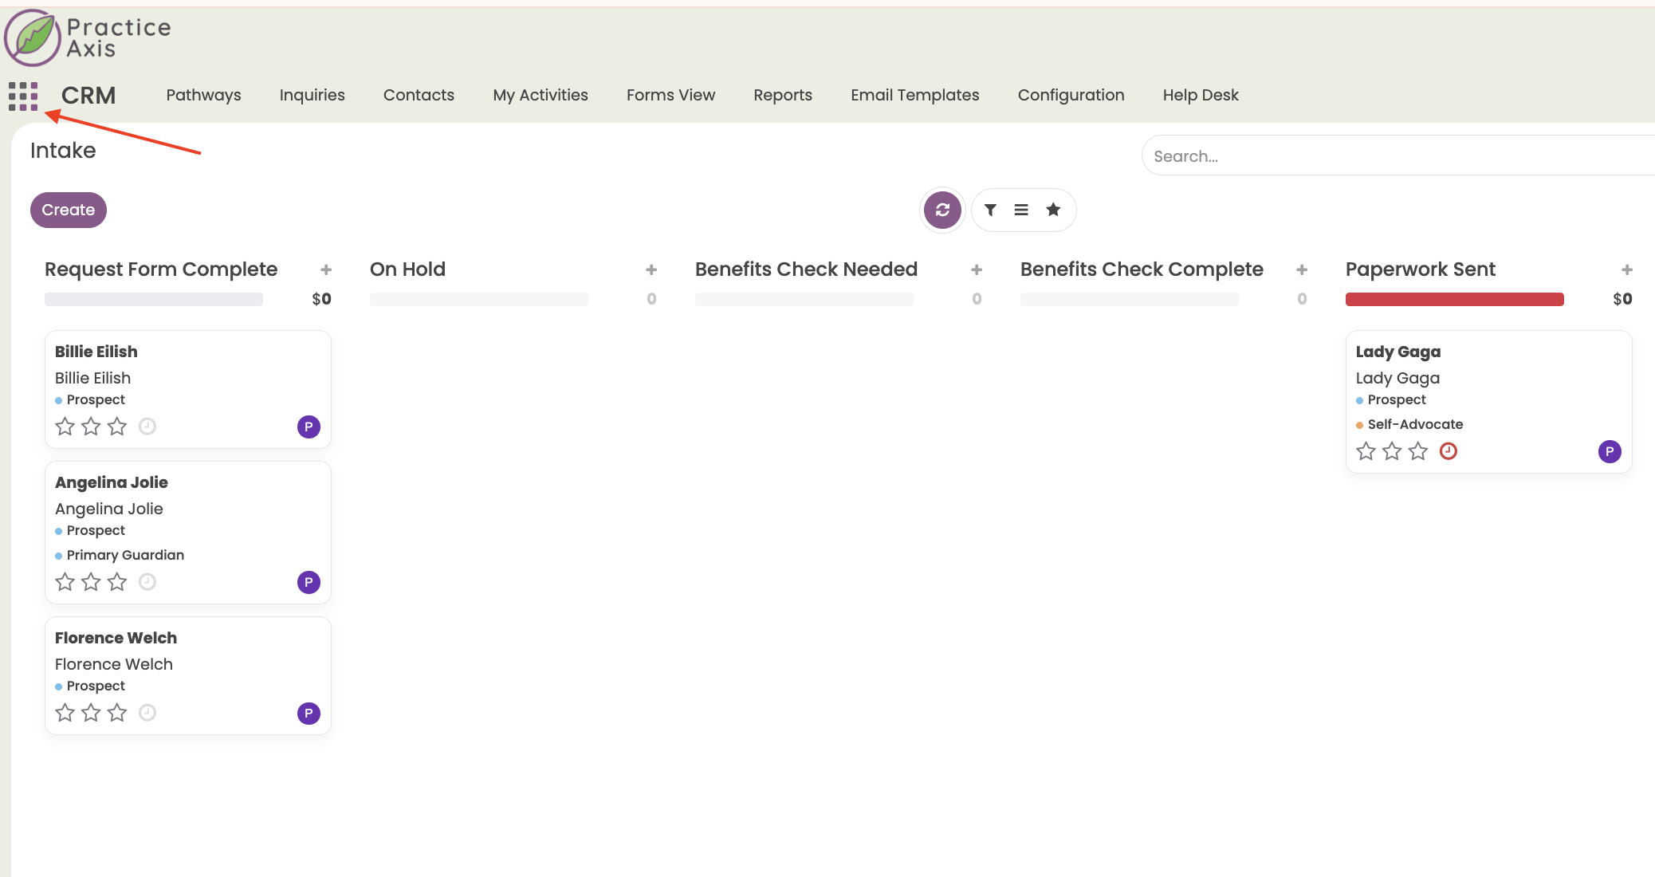The width and height of the screenshot is (1655, 877).
Task: Quick add plus in On Hold column
Action: tap(651, 269)
